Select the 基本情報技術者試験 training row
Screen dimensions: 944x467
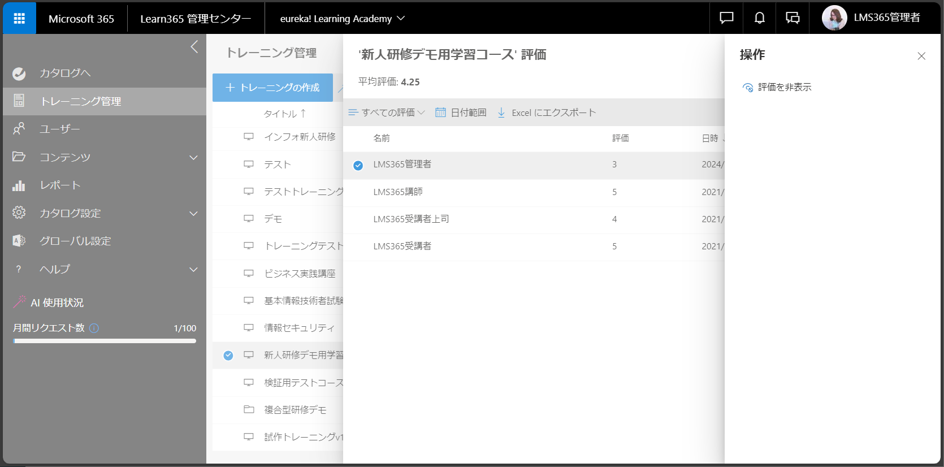click(278, 301)
